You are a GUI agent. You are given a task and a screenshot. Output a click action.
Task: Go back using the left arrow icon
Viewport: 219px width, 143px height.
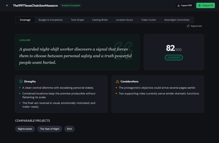tap(7, 5)
